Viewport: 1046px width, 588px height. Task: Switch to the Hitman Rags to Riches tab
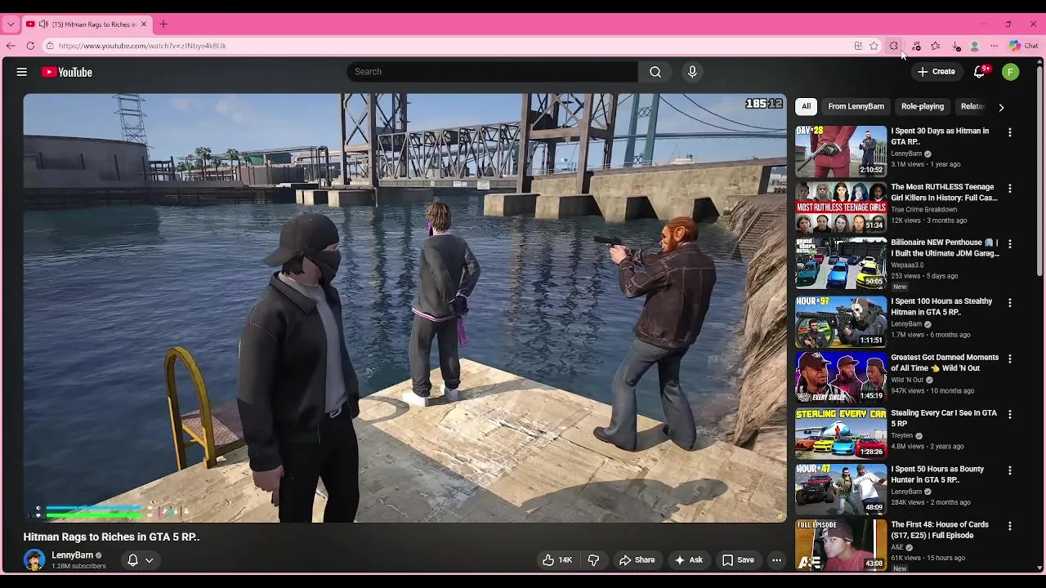pos(86,24)
